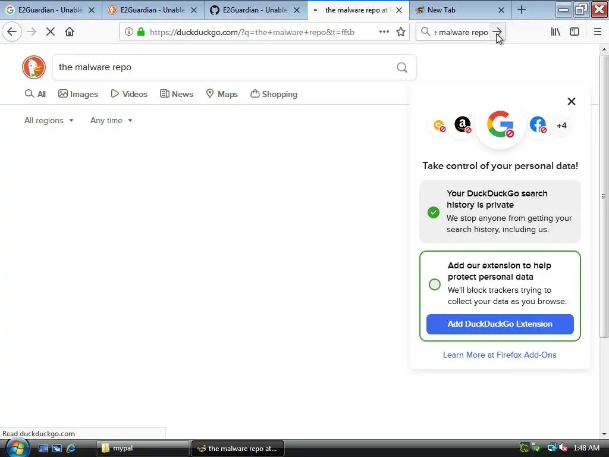Open page actions three-dot menu

tap(384, 32)
